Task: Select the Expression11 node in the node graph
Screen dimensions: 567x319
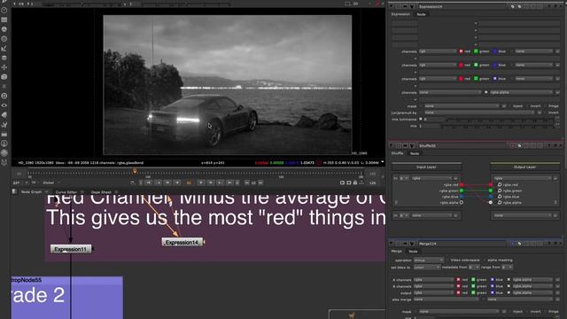Action: click(71, 249)
